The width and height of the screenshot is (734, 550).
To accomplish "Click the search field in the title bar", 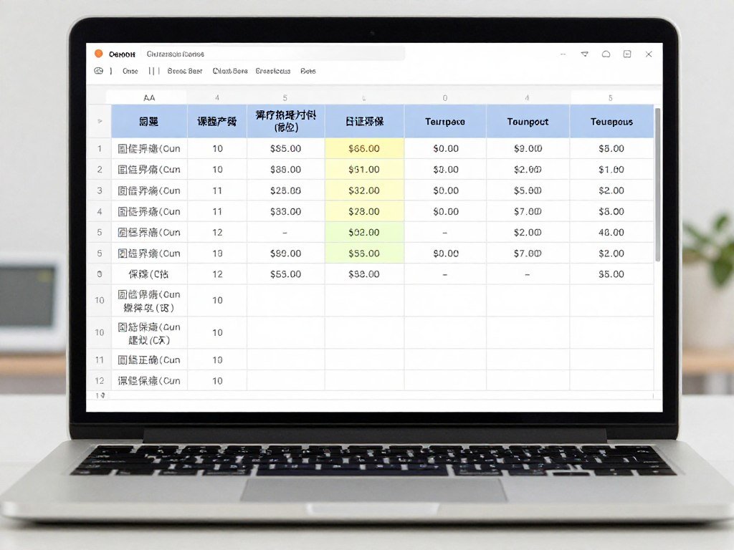I will click(272, 54).
